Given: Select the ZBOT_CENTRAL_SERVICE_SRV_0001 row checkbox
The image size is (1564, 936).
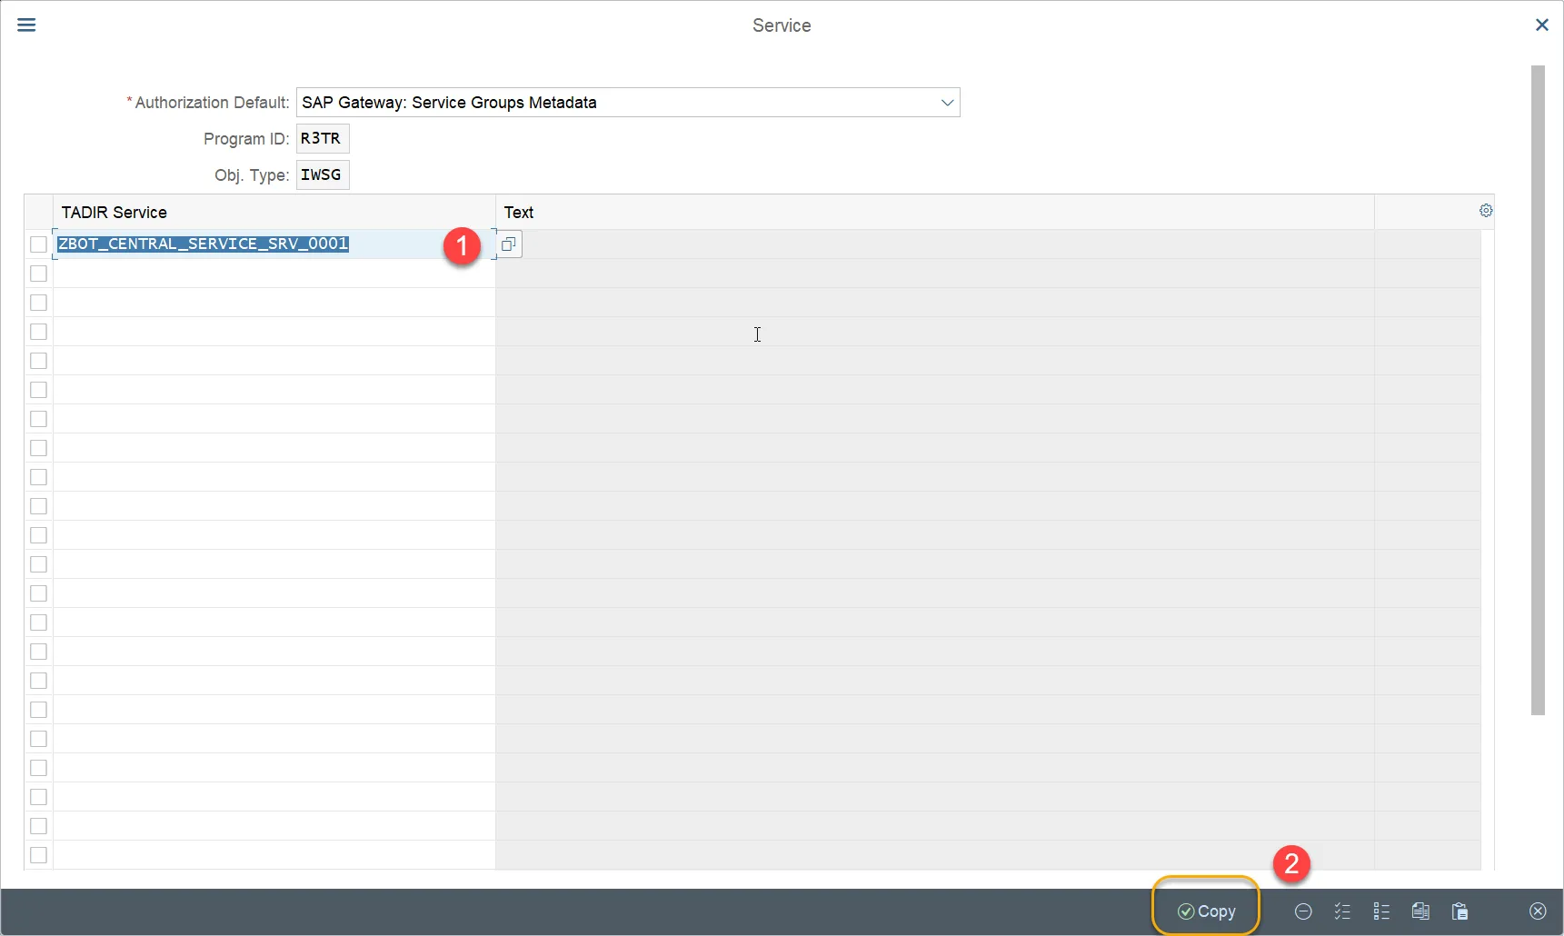Looking at the screenshot, I should [38, 244].
